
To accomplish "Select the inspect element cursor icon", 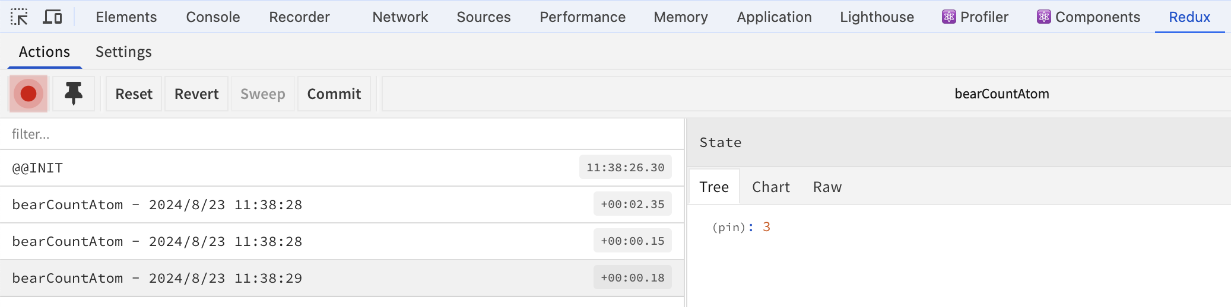I will [19, 17].
